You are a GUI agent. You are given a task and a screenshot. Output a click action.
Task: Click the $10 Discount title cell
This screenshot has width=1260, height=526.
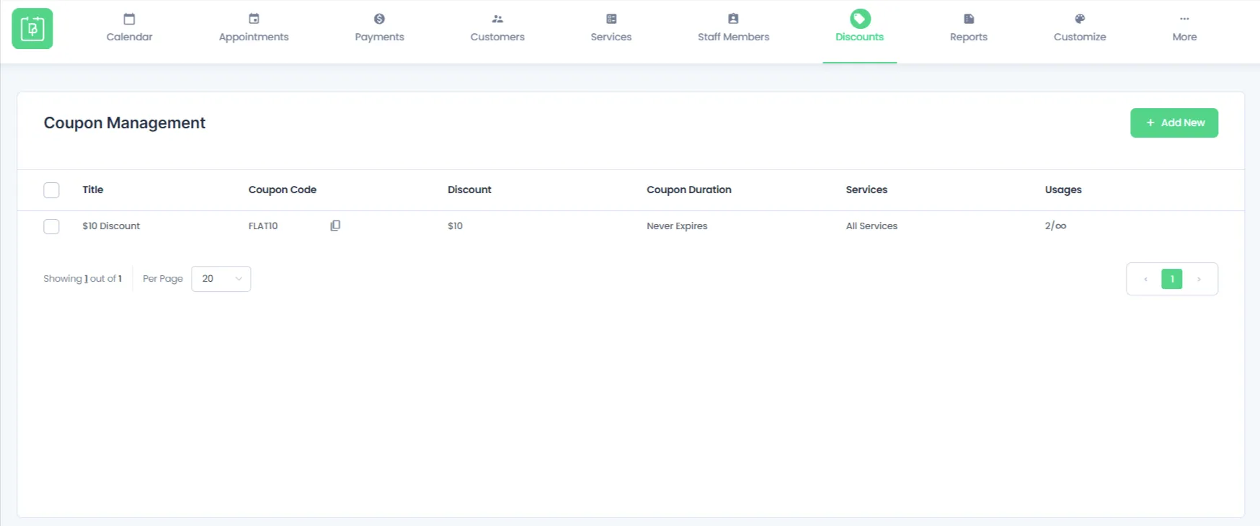pos(111,226)
